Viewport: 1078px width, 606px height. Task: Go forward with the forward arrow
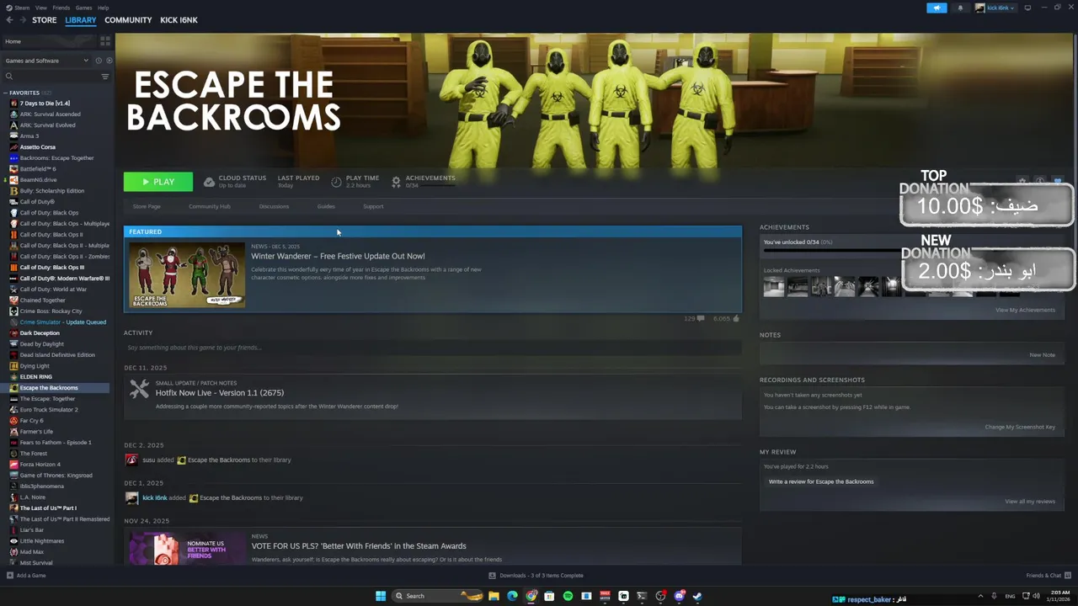22,20
